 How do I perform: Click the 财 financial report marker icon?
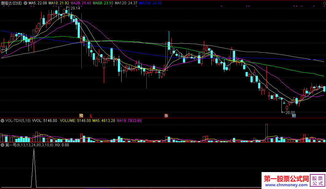click(x=294, y=116)
